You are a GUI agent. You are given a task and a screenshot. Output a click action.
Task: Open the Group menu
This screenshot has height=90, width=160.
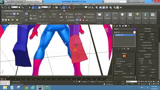pos(19,4)
